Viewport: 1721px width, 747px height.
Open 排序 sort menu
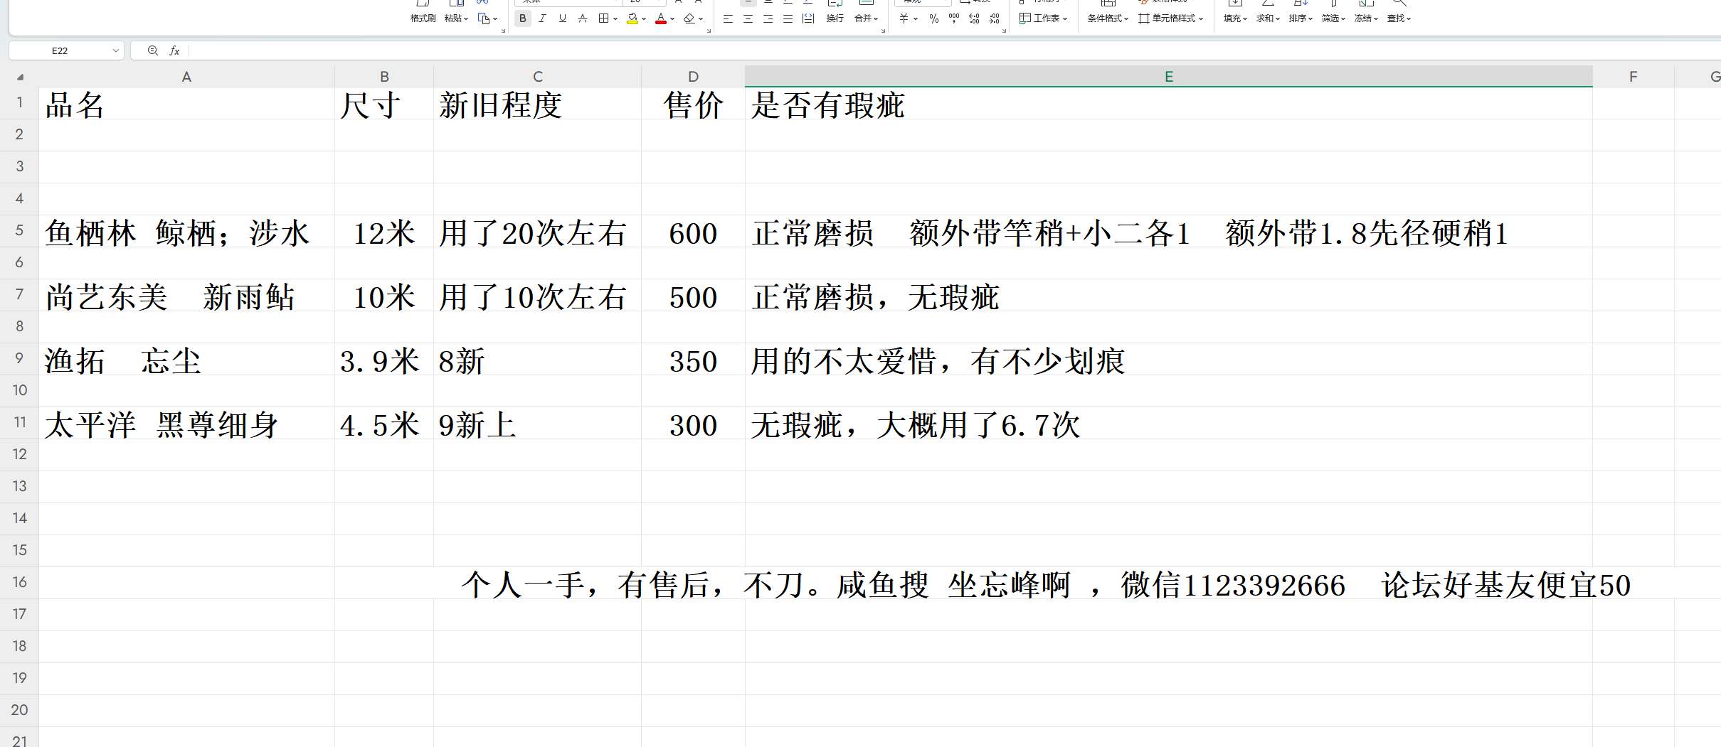pyautogui.click(x=1301, y=18)
